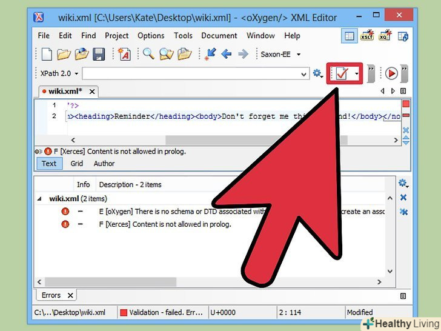Click results horizontal scrollbar right arrow
Screen dimensions: 441x331
point(379,282)
